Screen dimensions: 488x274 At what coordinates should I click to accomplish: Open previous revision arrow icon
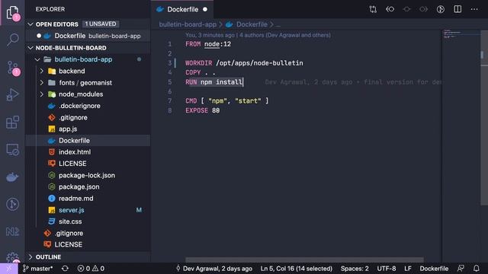390,9
